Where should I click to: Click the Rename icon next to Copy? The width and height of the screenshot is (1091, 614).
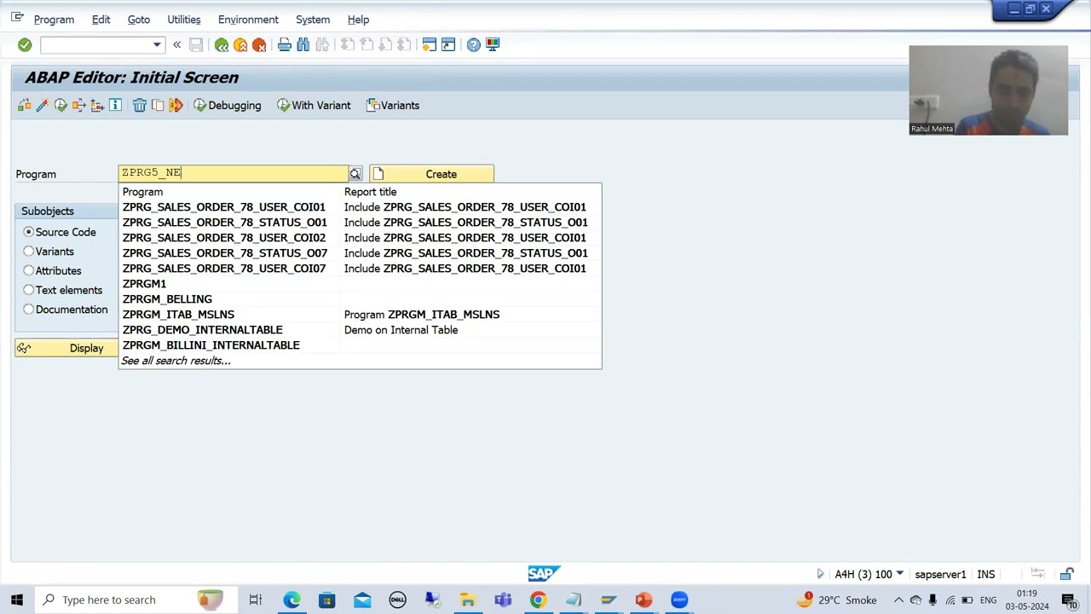pos(176,105)
